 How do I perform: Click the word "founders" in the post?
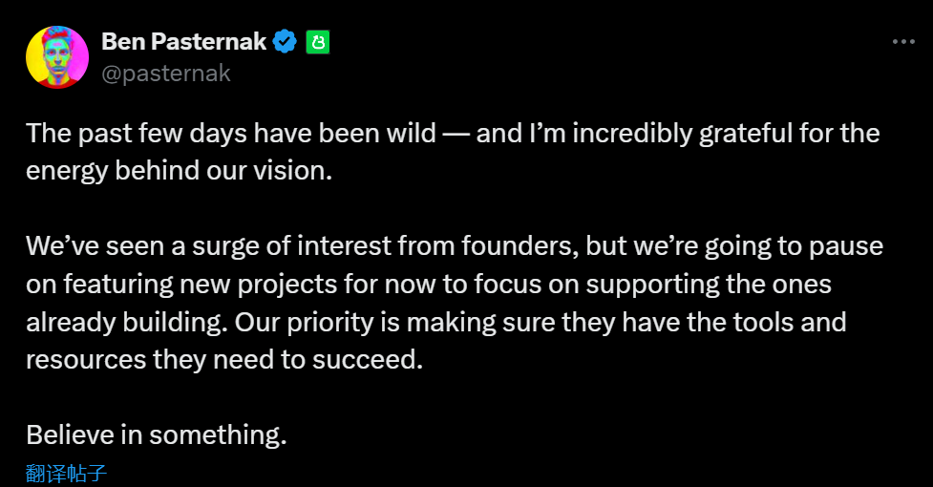pyautogui.click(x=517, y=245)
